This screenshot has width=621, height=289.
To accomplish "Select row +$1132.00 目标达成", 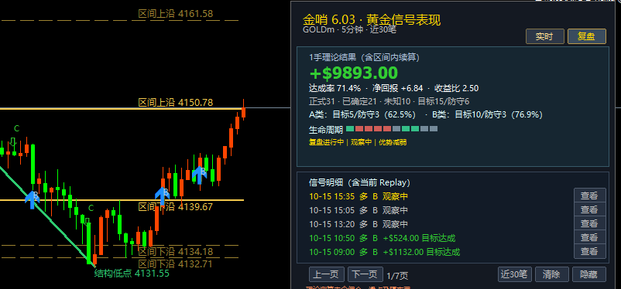I will pyautogui.click(x=385, y=252).
